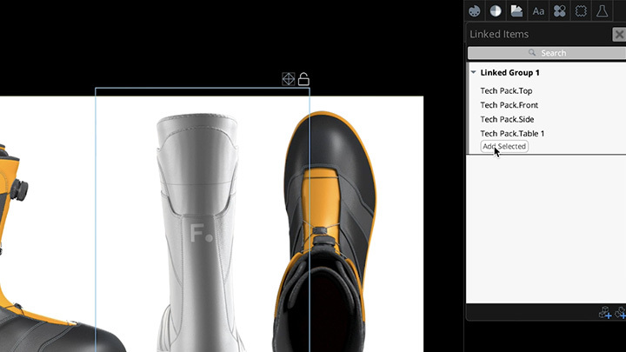Click the rightmost add-link plus icon

[x=620, y=313]
